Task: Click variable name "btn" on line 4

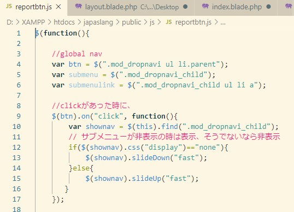Action: click(75, 64)
